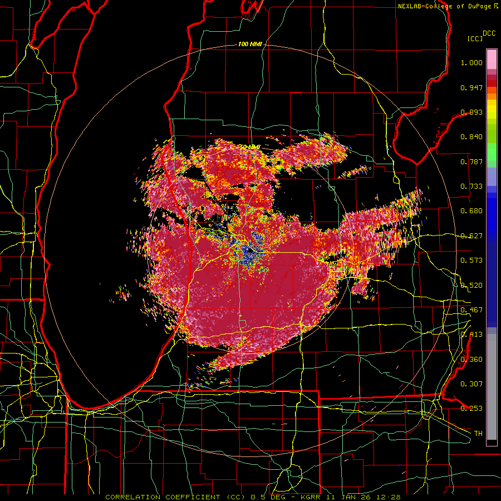Screen dimensions: 501x501
Task: Click the 0.360 legend value
Action: [x=471, y=360]
